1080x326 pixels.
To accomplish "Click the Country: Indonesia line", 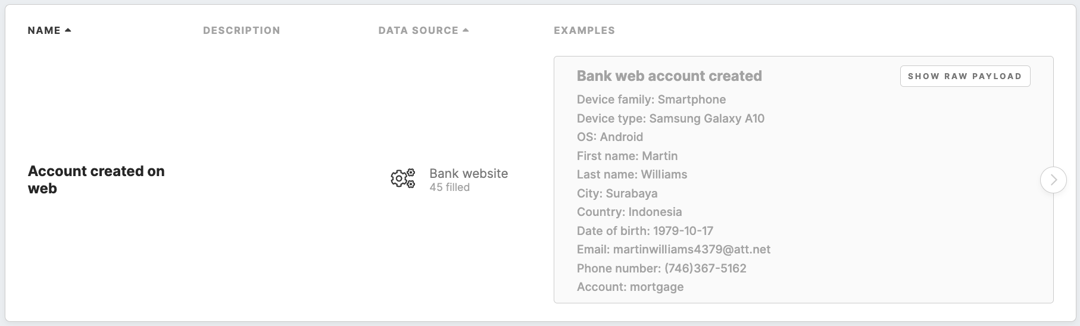I will [x=629, y=212].
